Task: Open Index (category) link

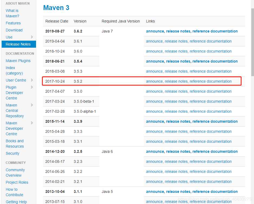Action: point(14,70)
